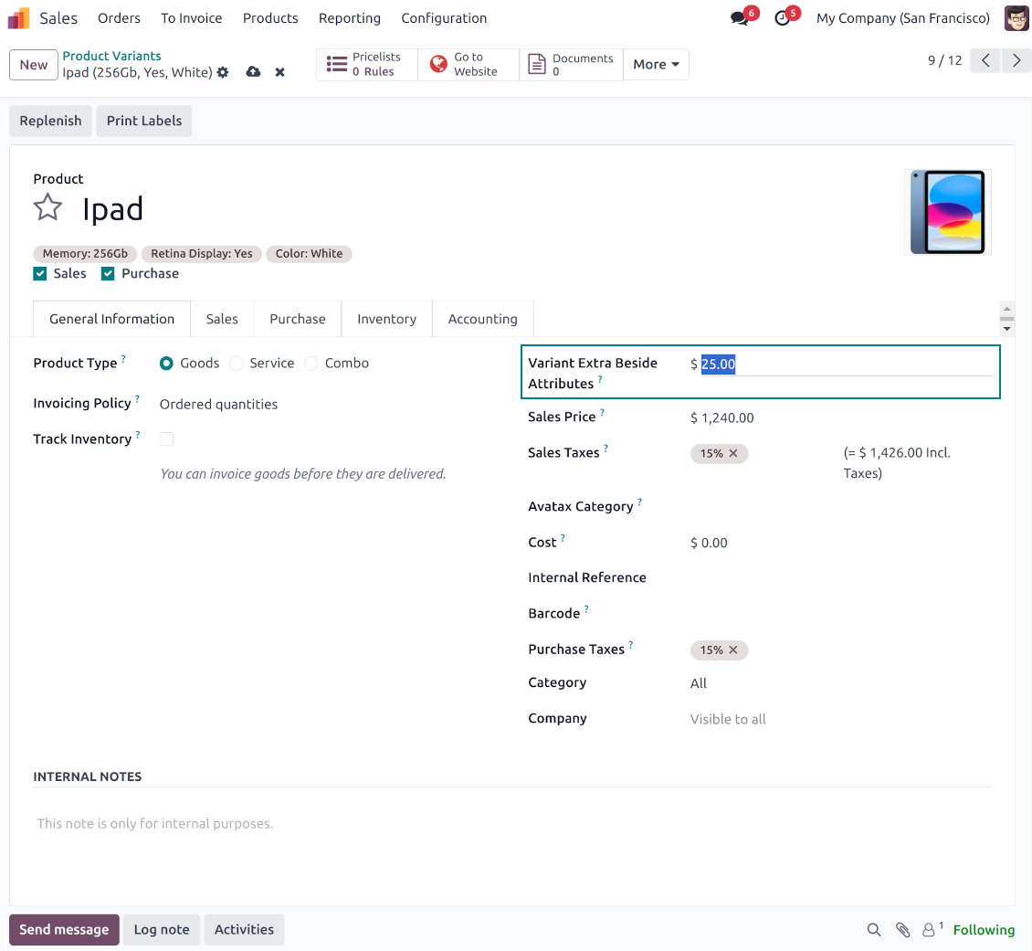1032x951 pixels.
Task: Remove the 15% sales tax tag
Action: coord(733,453)
